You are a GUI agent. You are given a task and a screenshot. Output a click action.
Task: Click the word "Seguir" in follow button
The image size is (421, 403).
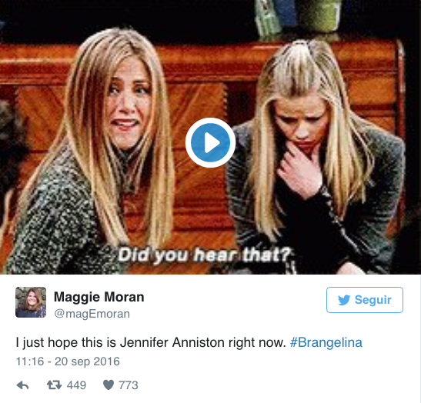coord(373,300)
